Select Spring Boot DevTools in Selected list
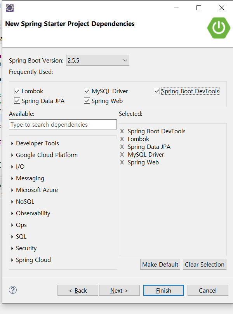Image resolution: width=233 pixels, height=314 pixels. pos(156,131)
